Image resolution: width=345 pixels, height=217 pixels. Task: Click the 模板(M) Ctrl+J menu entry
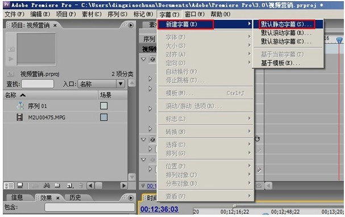[x=206, y=93]
